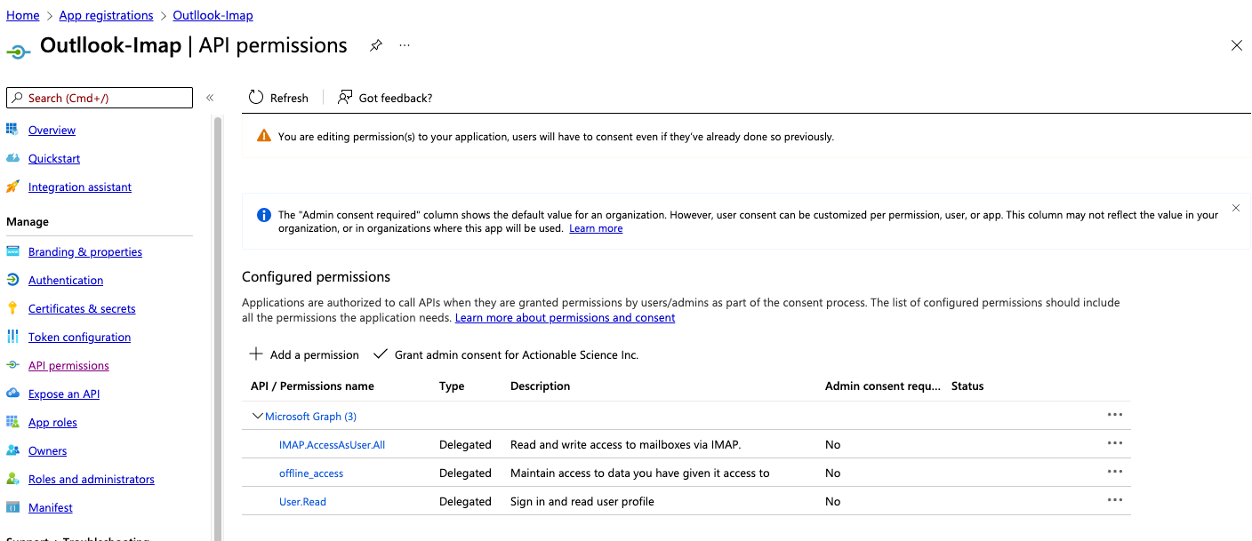Viewport: 1252px width, 541px height.
Task: Click the plus icon for Add a permission
Action: (256, 354)
